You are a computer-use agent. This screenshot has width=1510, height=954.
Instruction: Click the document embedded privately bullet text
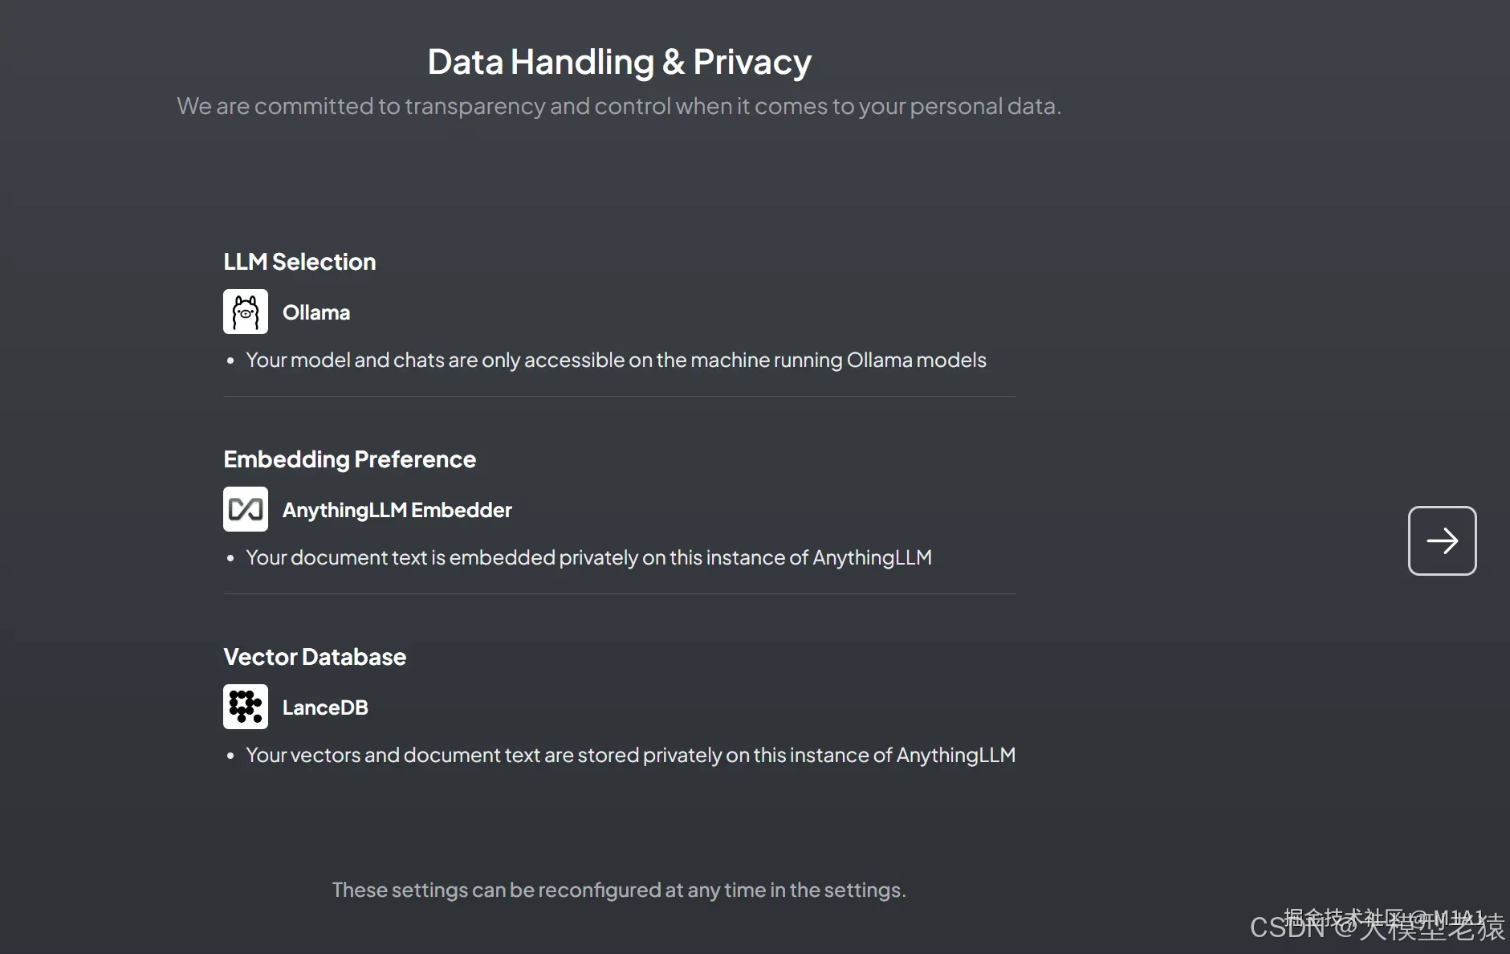tap(589, 557)
